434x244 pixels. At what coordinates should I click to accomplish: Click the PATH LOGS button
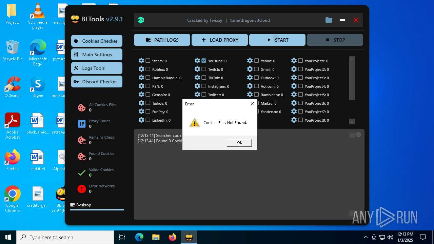[162, 40]
